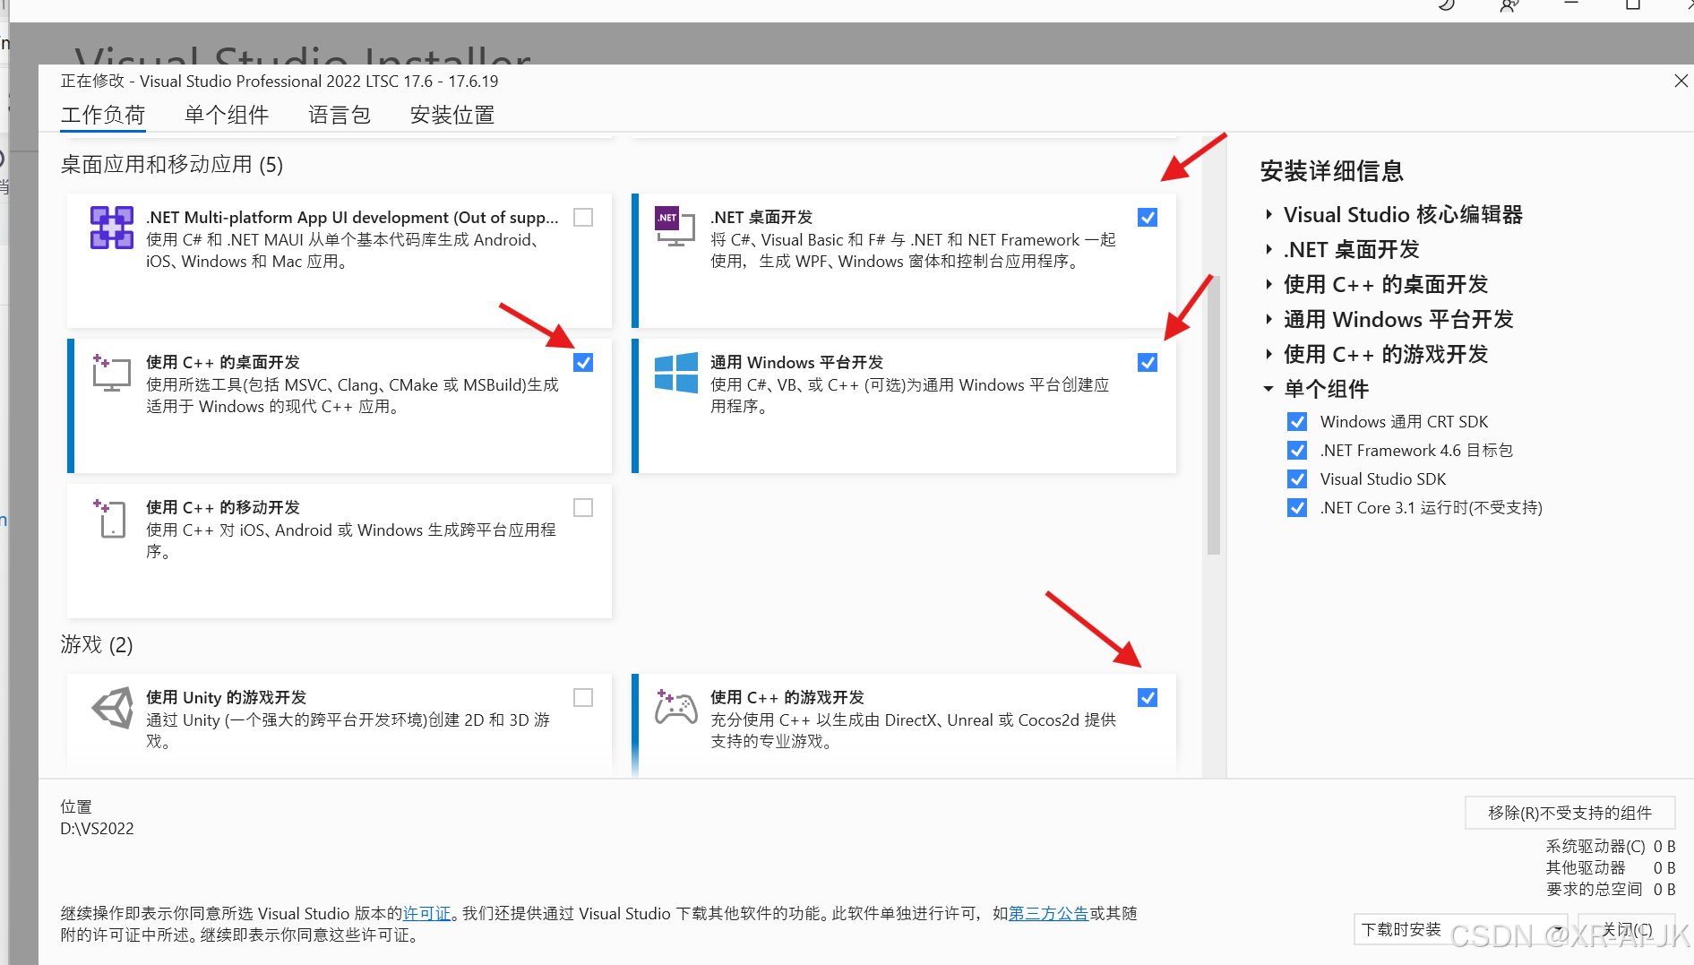Viewport: 1694px width, 965px height.
Task: Uncheck .NET Core 3.1 运行时 component
Action: 1297,508
